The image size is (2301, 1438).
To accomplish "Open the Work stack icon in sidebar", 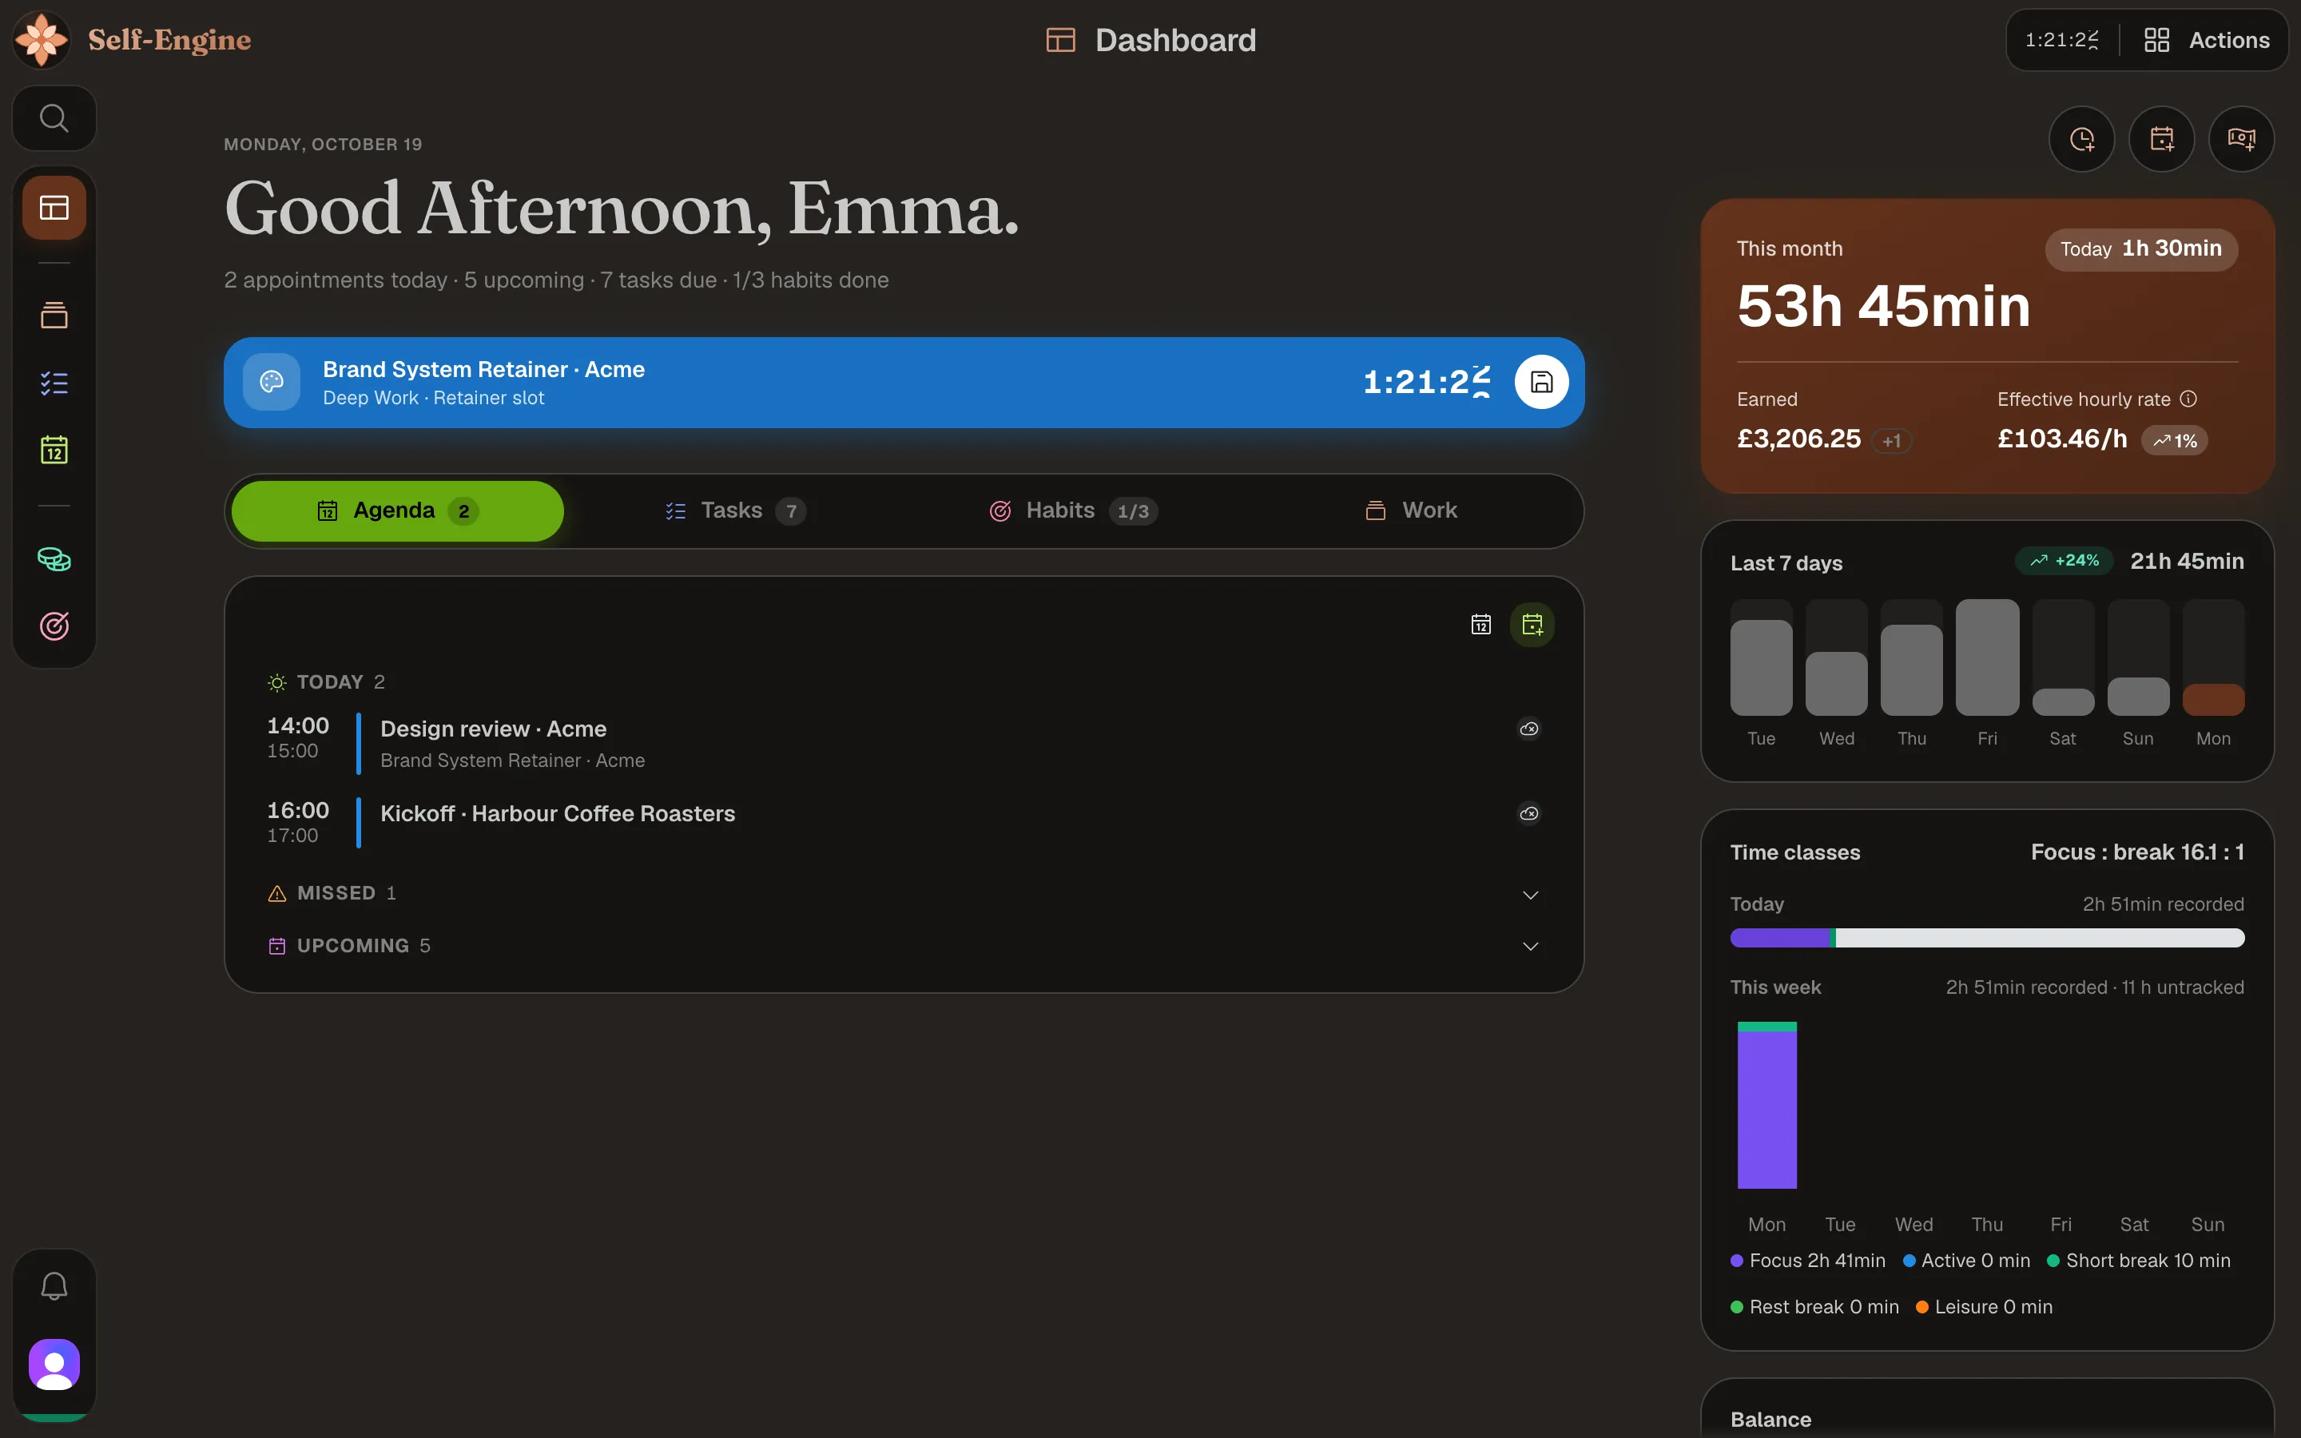I will (54, 315).
